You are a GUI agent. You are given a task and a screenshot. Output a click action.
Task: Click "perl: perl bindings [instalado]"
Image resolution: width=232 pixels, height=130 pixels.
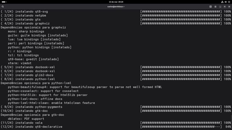tap(36, 43)
